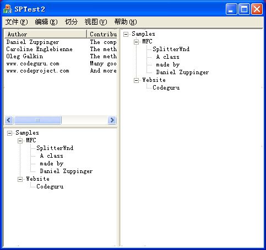Click the list's right scroll arrow
This screenshot has height=250, width=266.
tap(112, 120)
